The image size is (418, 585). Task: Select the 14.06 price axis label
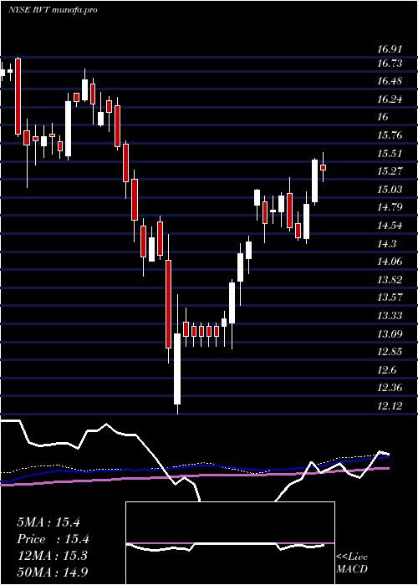pyautogui.click(x=390, y=262)
